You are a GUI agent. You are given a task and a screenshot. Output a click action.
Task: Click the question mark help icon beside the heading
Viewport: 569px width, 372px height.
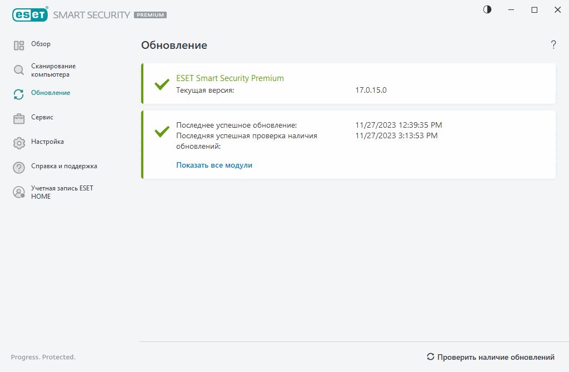click(553, 45)
